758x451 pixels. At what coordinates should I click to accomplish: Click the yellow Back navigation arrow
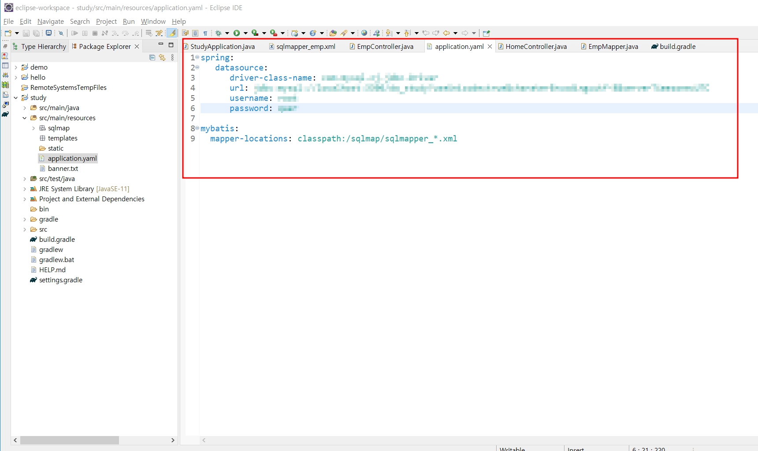(446, 33)
